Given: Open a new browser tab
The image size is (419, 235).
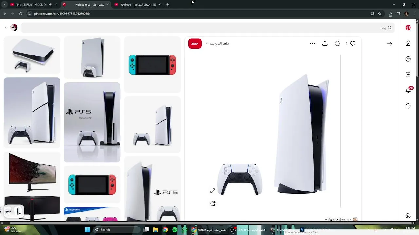Looking at the screenshot, I should click(168, 5).
